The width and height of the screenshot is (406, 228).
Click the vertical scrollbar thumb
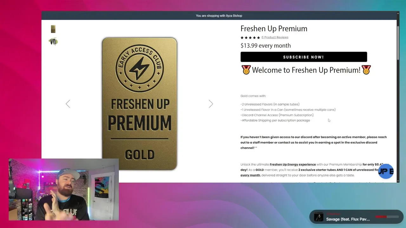point(398,42)
